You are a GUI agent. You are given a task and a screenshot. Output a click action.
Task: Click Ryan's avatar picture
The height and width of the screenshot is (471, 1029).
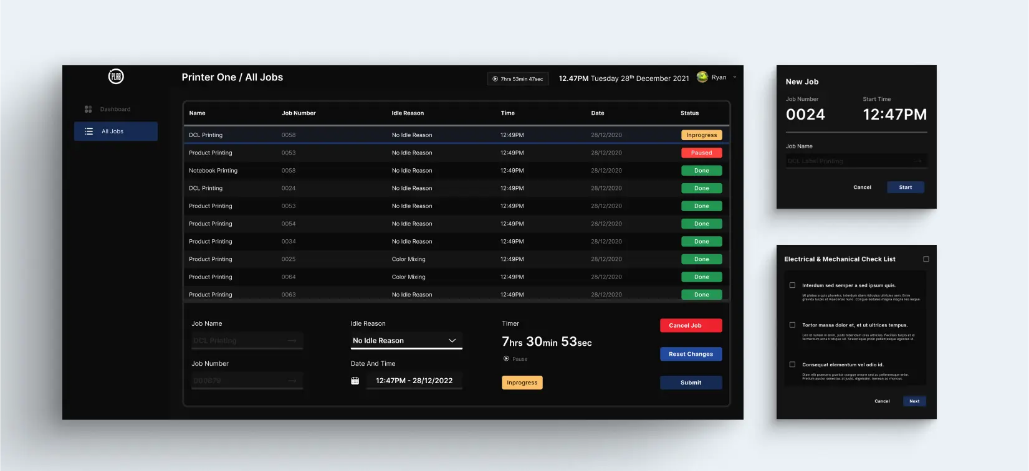pos(702,77)
